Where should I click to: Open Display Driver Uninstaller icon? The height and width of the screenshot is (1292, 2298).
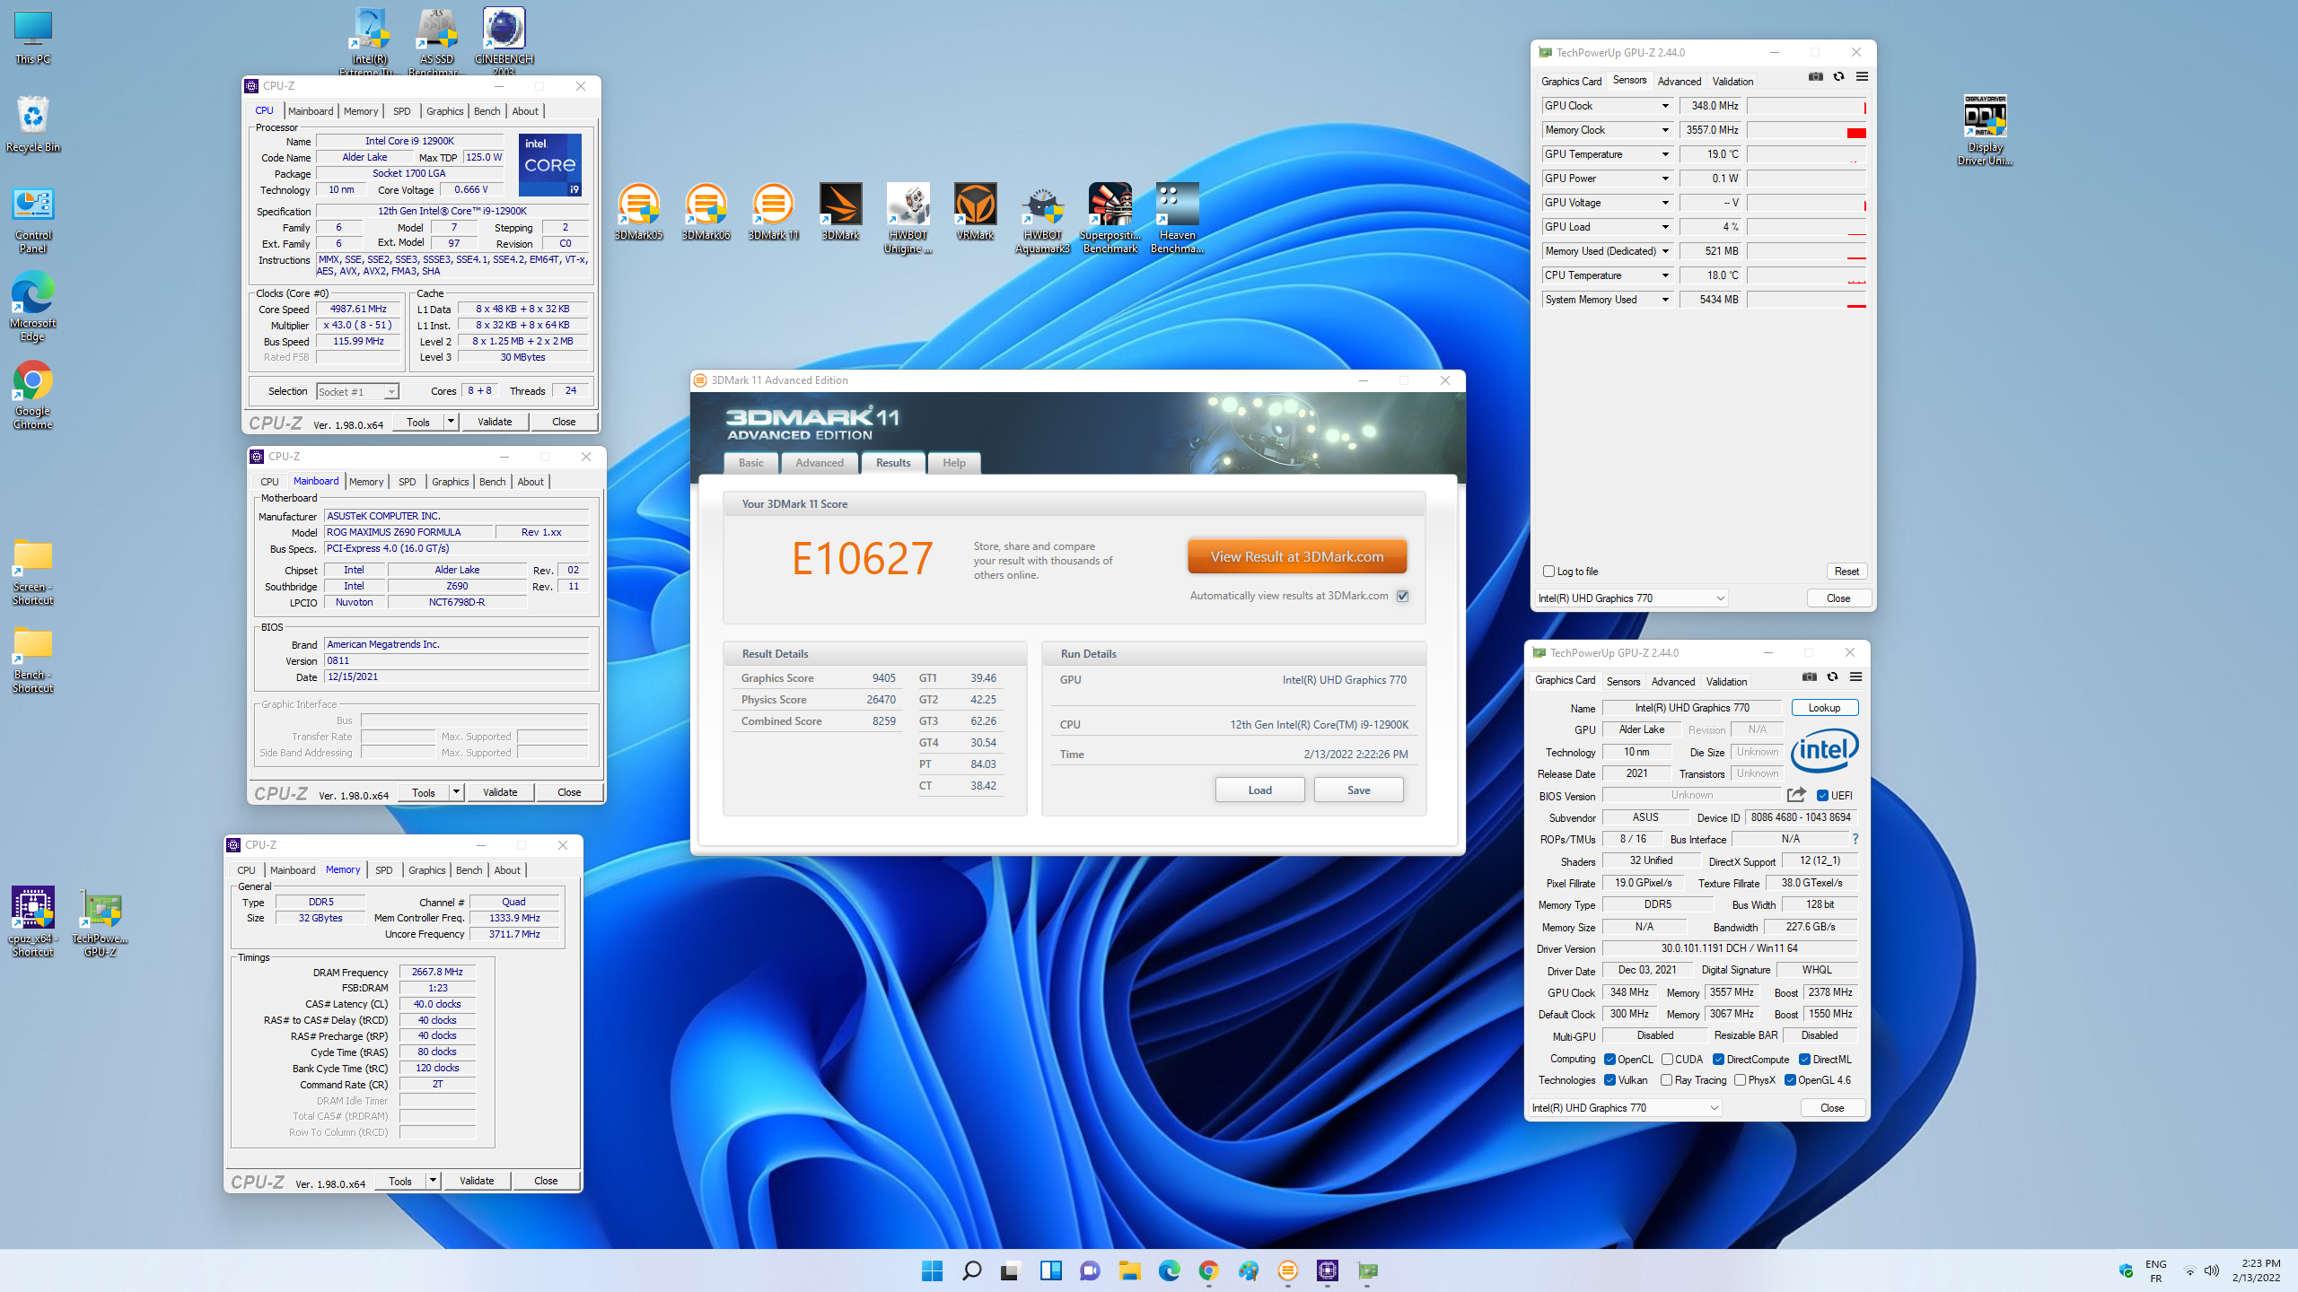tap(1985, 130)
